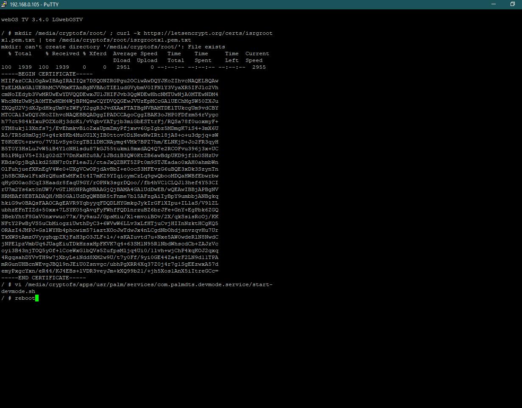Click the mkdir /media/cryptofs/root/ command line
This screenshot has width=522, height=408.
tap(137, 33)
